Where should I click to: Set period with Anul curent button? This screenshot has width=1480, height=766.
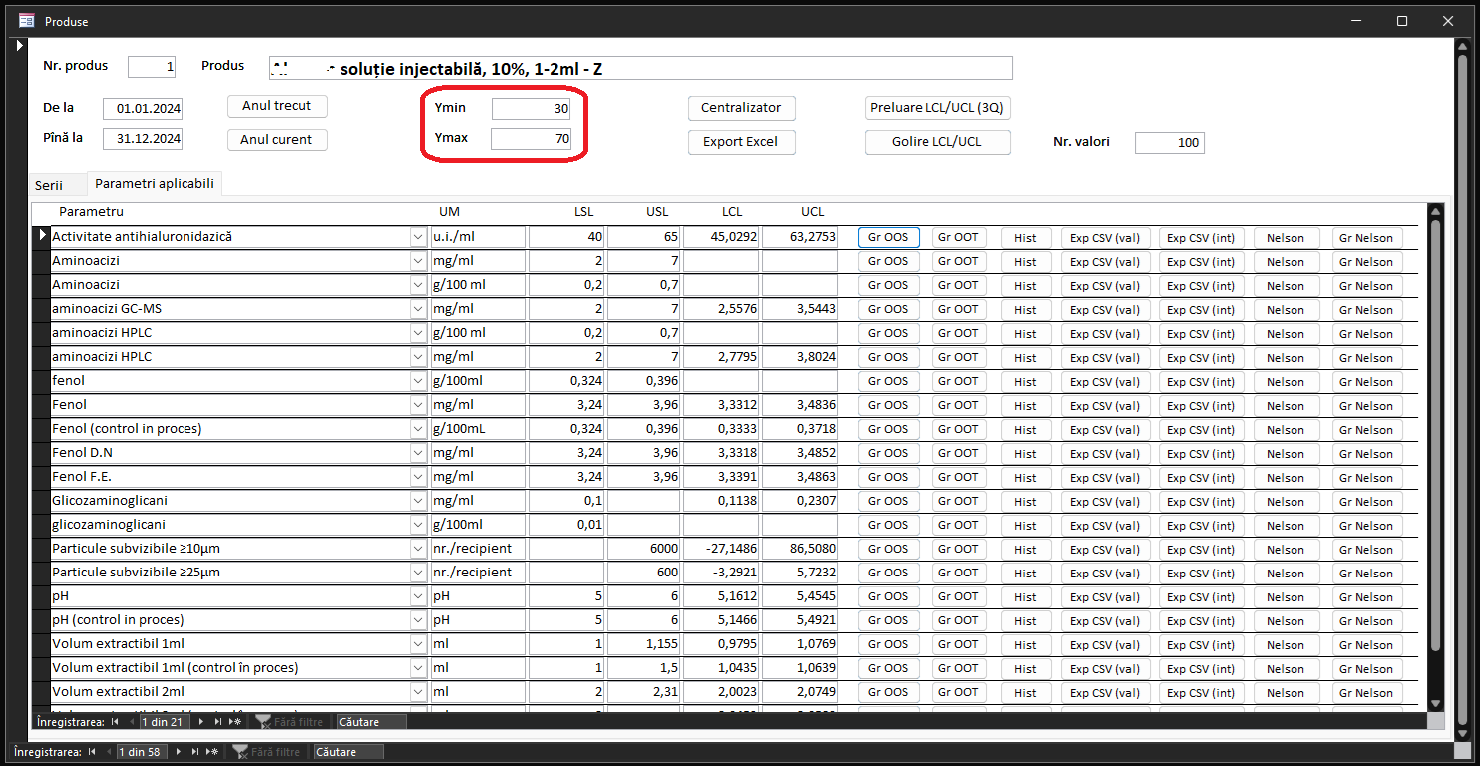click(x=277, y=140)
